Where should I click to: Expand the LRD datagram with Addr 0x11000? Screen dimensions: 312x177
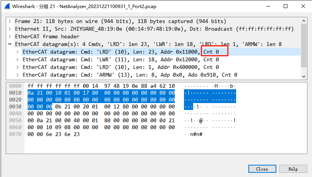tap(18, 52)
